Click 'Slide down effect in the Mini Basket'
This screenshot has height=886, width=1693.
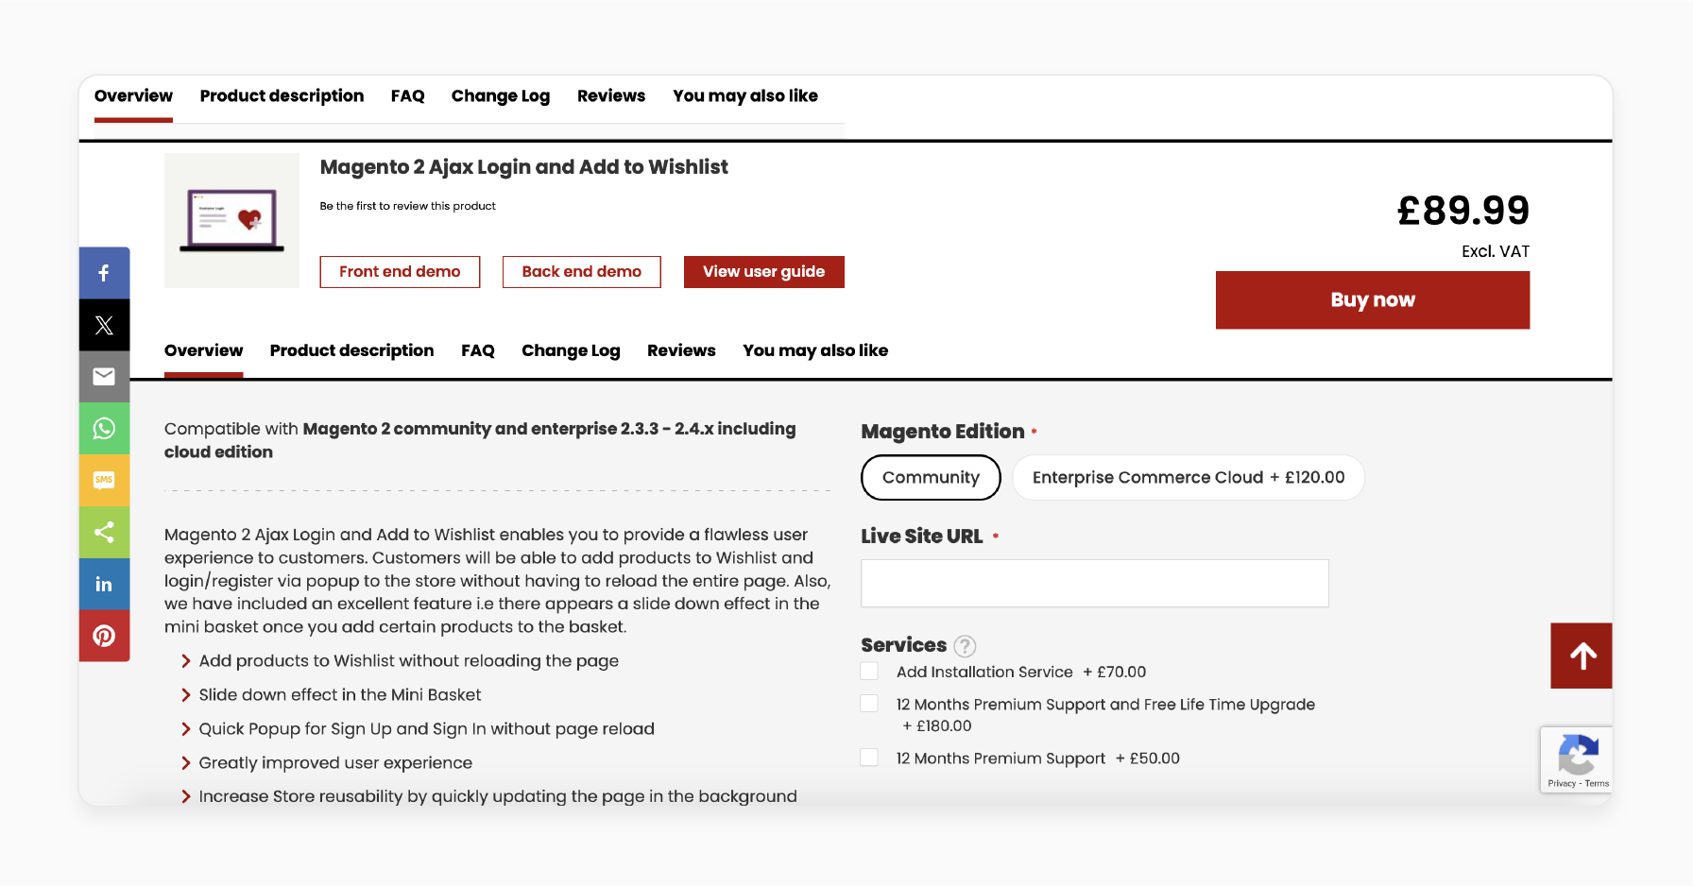point(339,695)
